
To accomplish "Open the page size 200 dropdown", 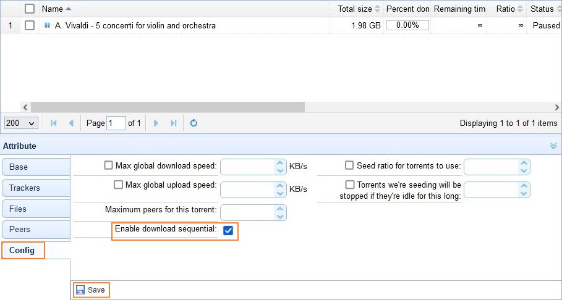I will pyautogui.click(x=21, y=123).
